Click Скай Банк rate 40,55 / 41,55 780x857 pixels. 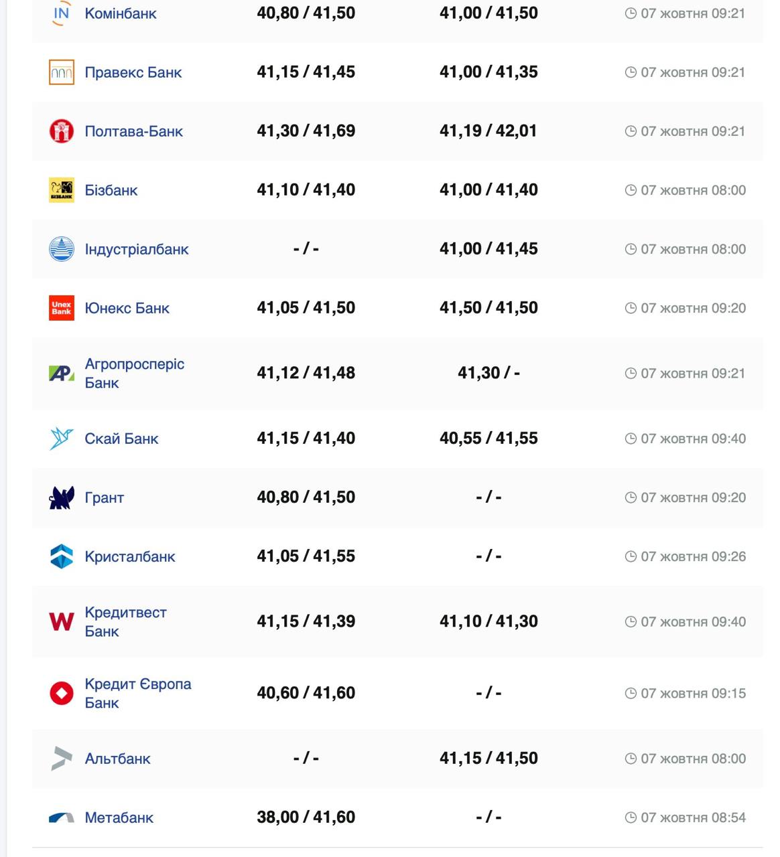tap(489, 439)
